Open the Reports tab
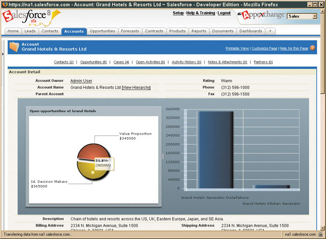Image resolution: width=326 pixels, height=239 pixels. pyautogui.click(x=199, y=31)
